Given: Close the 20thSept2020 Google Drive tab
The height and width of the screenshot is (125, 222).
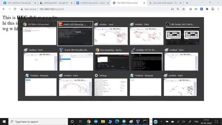Looking at the screenshot, I should pos(72,3).
